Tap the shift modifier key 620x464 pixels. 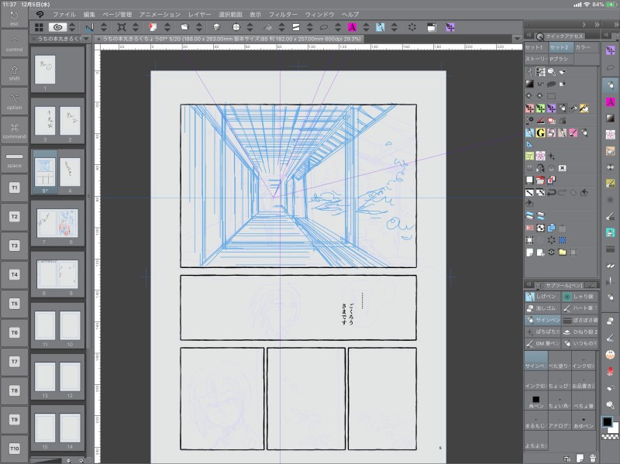pos(14,72)
